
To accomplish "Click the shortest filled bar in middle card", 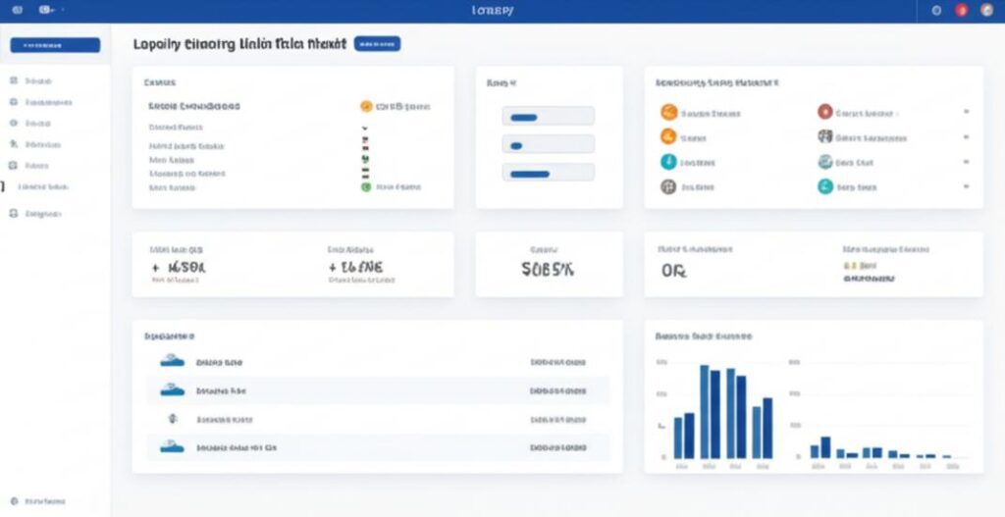I will coord(516,146).
